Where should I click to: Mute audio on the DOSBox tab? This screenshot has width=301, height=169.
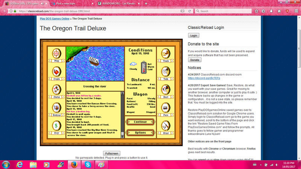[42, 3]
